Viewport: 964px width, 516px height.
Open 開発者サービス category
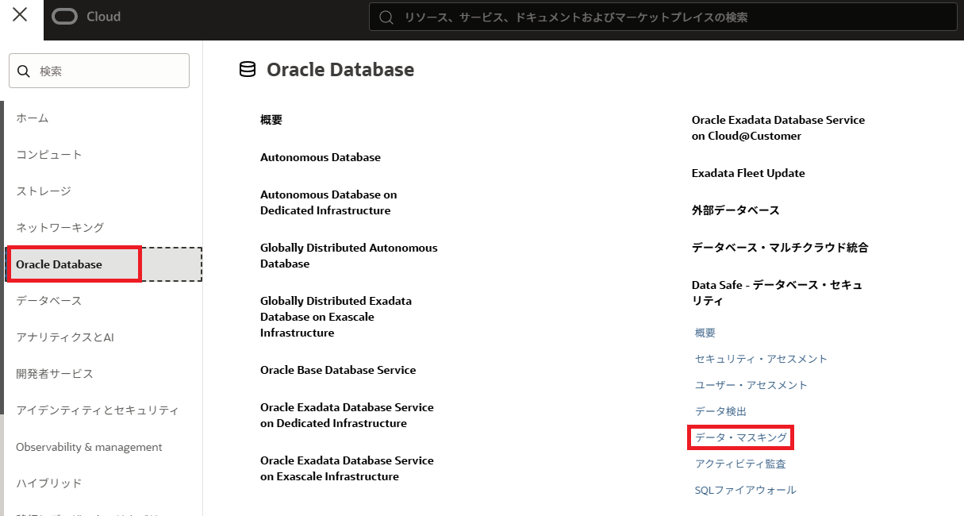point(55,374)
